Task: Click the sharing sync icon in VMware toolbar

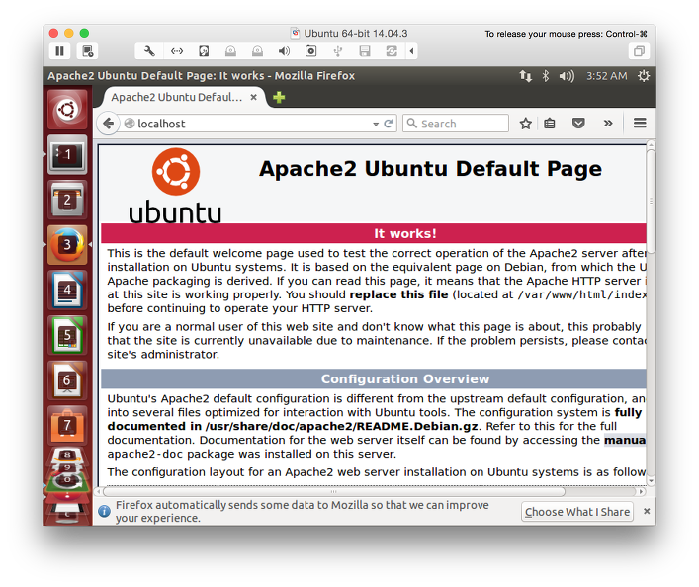Action: [x=392, y=51]
